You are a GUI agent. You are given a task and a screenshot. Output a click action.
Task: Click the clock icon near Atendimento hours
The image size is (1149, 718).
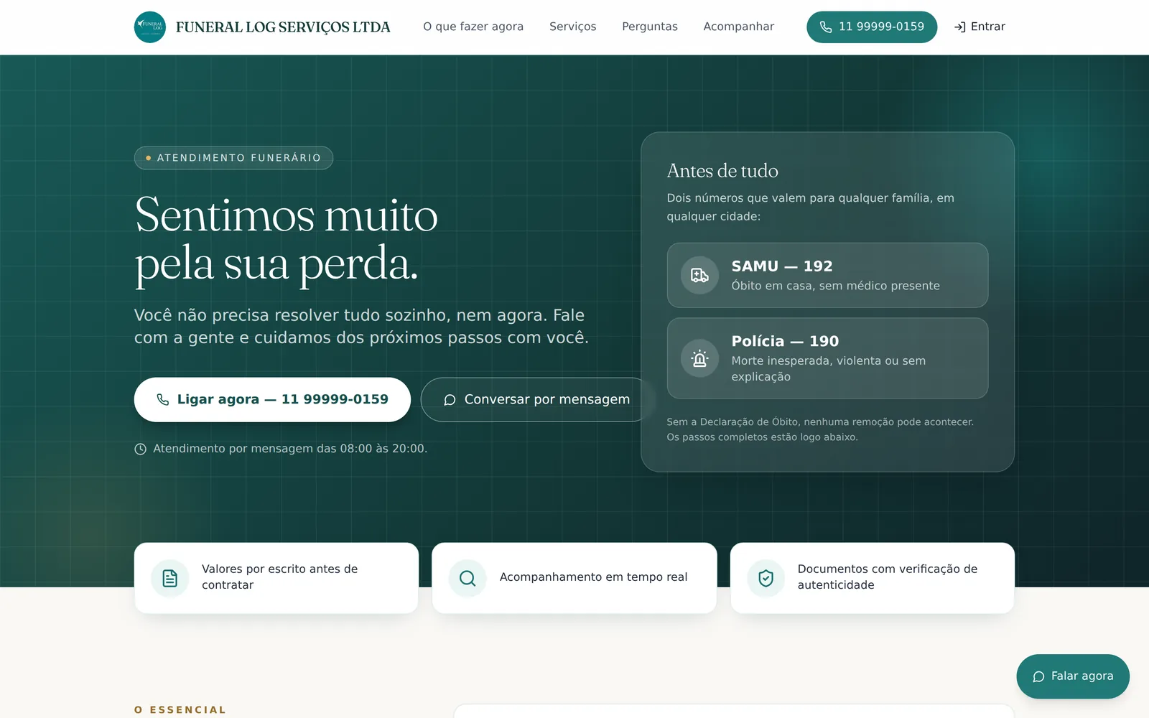pyautogui.click(x=141, y=449)
